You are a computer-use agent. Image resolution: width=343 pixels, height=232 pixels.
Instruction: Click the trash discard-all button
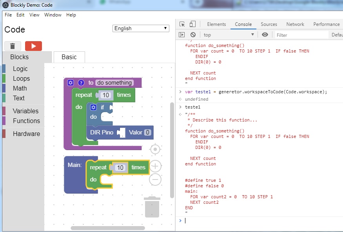click(13, 46)
